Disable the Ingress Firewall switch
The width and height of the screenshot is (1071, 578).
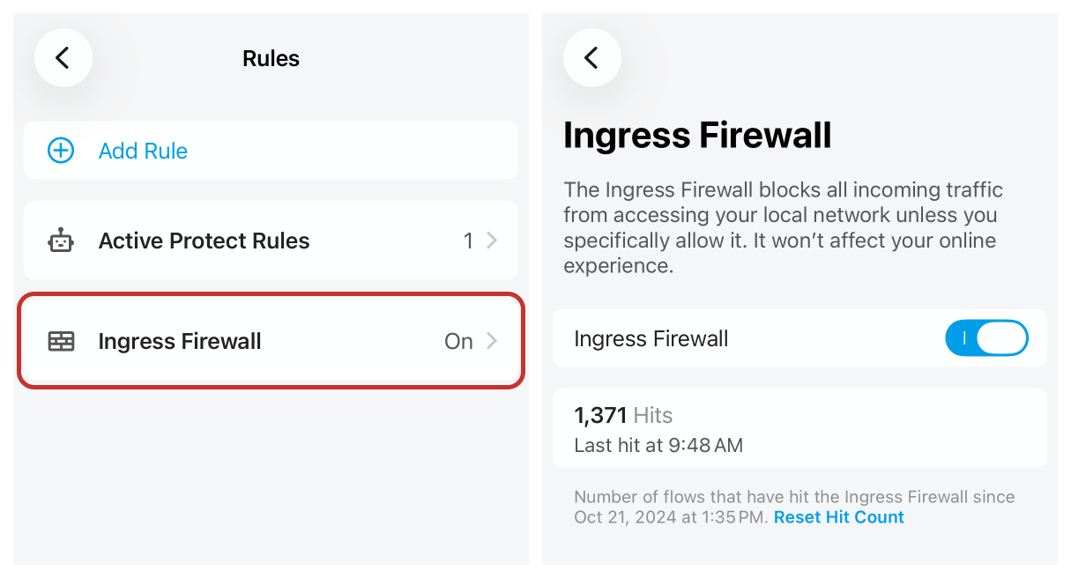(x=986, y=338)
